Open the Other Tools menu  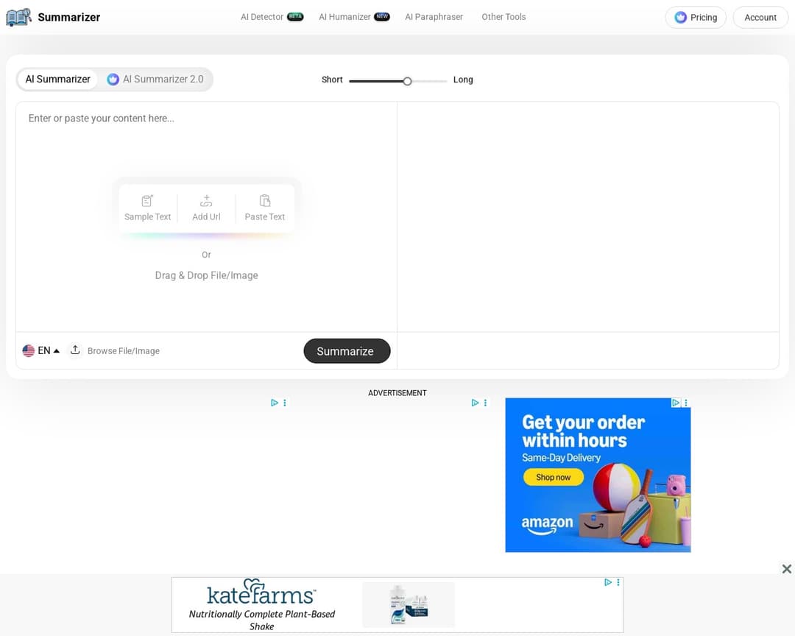pyautogui.click(x=504, y=17)
